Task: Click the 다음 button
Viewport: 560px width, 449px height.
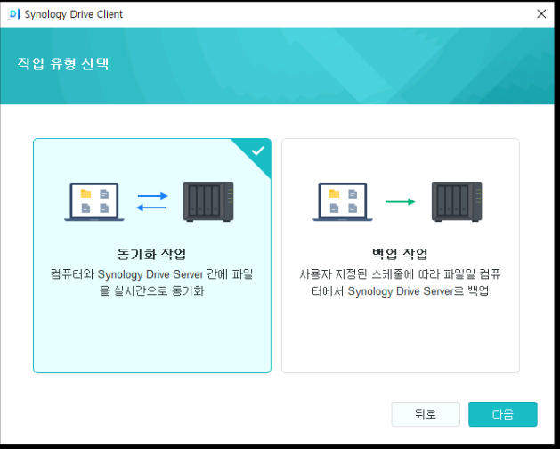Action: click(x=502, y=414)
